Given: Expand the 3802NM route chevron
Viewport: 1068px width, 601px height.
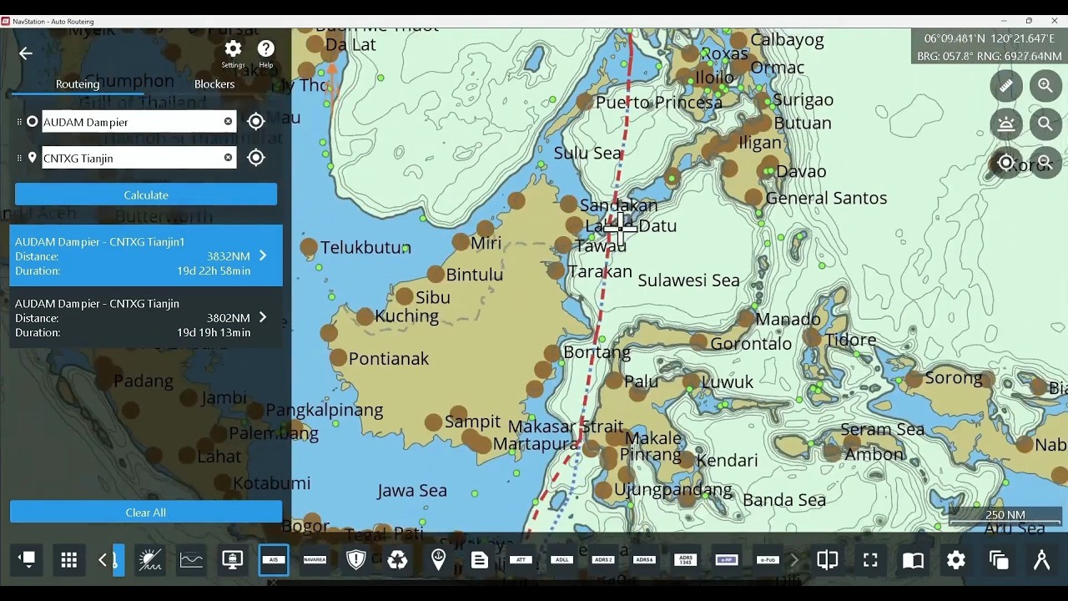Looking at the screenshot, I should click(263, 317).
